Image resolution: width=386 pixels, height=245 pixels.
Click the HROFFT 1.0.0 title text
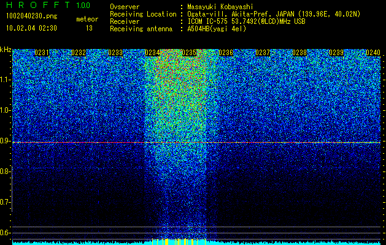click(x=48, y=5)
